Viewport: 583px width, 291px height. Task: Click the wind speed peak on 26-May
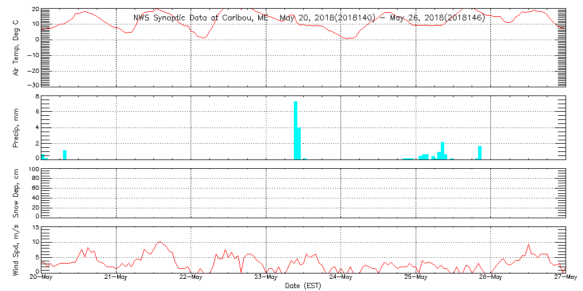tap(528, 244)
